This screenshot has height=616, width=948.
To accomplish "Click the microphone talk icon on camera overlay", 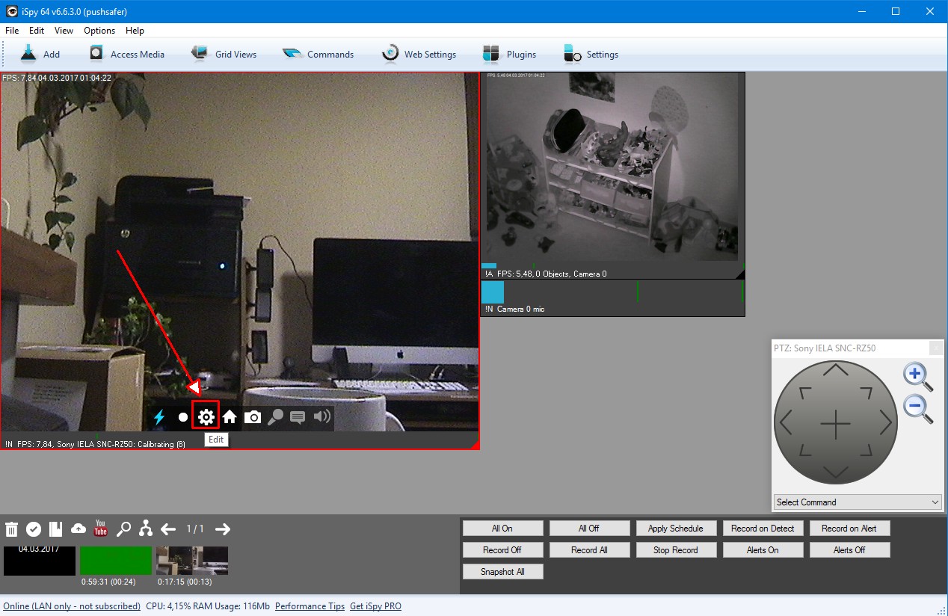I will tap(275, 417).
